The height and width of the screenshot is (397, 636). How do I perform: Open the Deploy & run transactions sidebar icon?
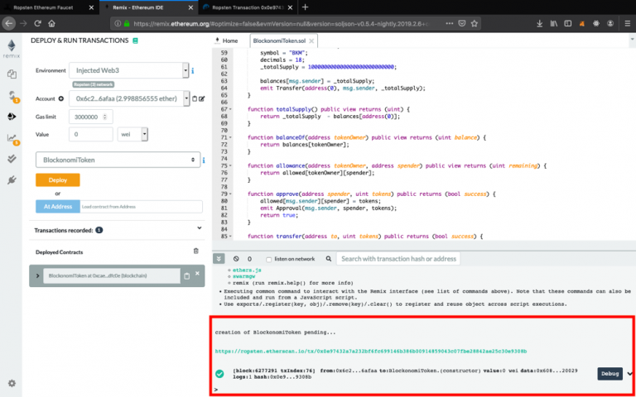[12, 117]
